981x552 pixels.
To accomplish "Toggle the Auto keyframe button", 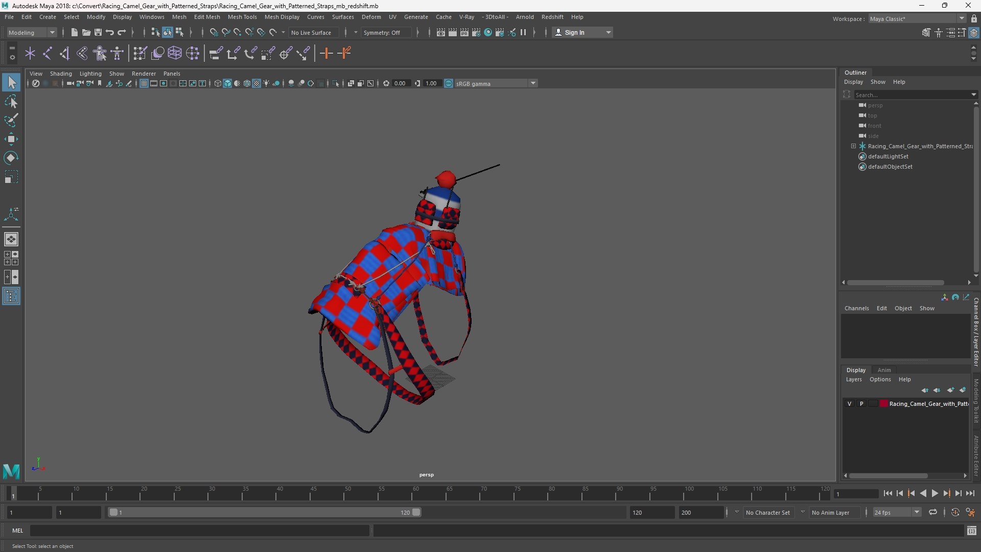I will tap(955, 512).
